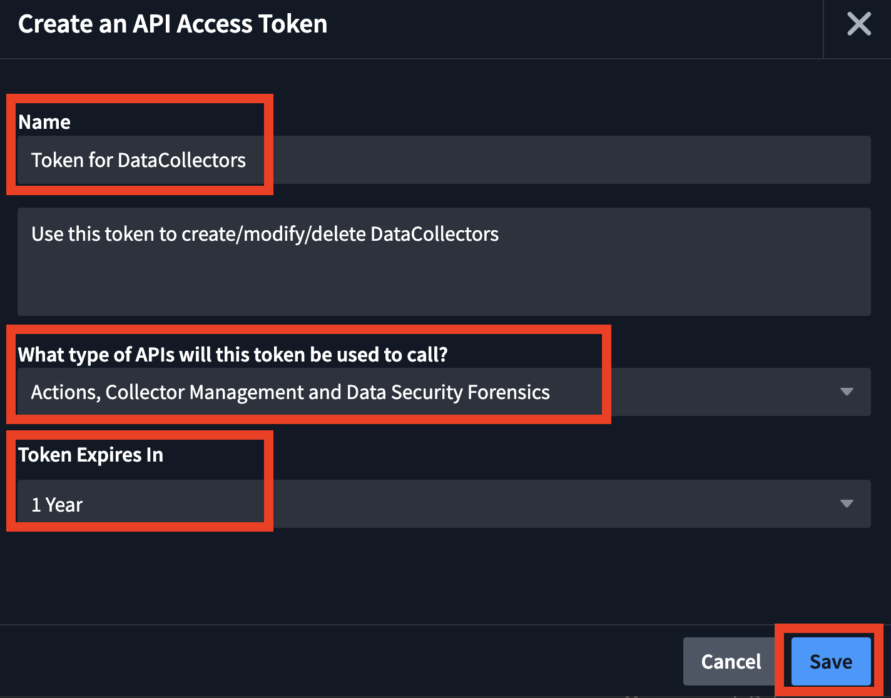
Task: Select the '1 Year' expiry value
Action: tap(57, 504)
